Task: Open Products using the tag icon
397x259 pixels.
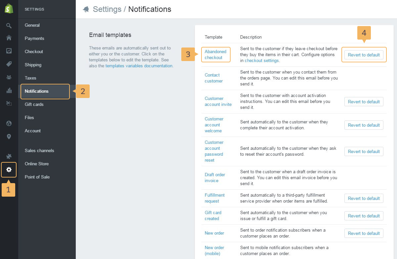Action: tap(9, 64)
